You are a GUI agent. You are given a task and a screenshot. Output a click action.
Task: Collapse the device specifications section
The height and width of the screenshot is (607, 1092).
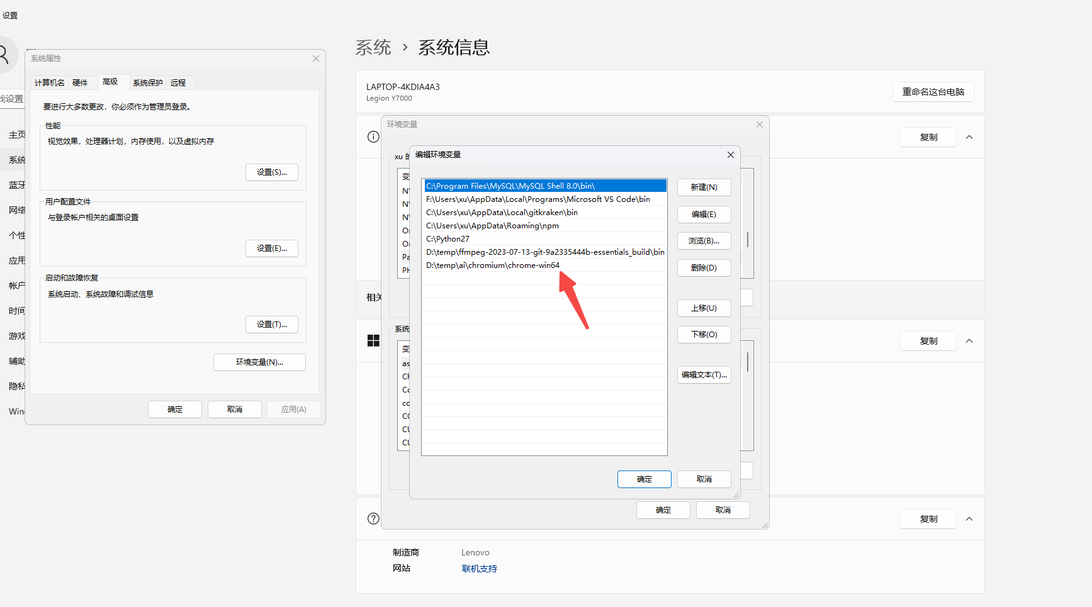pos(969,136)
